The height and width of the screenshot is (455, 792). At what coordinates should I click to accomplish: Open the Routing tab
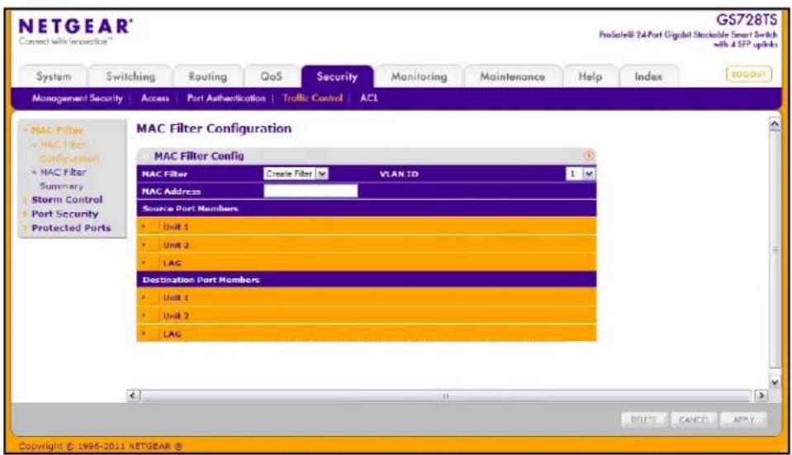(207, 77)
